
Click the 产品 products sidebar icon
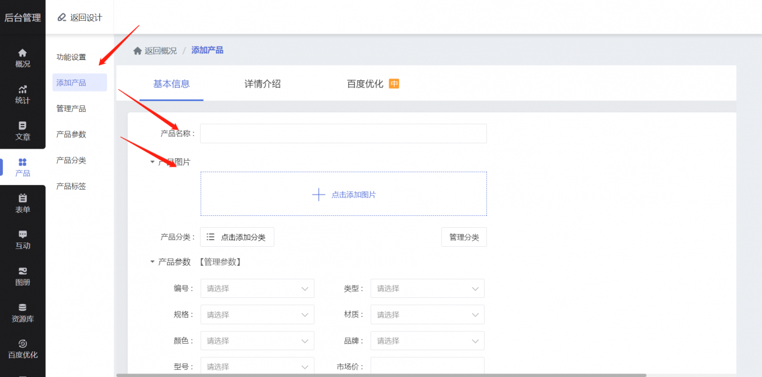(23, 165)
